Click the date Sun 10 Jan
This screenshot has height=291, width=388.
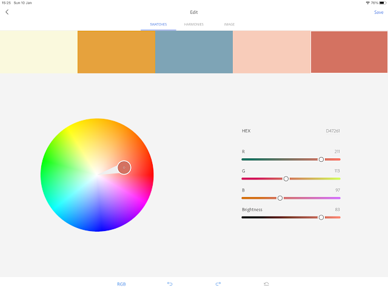click(23, 2)
